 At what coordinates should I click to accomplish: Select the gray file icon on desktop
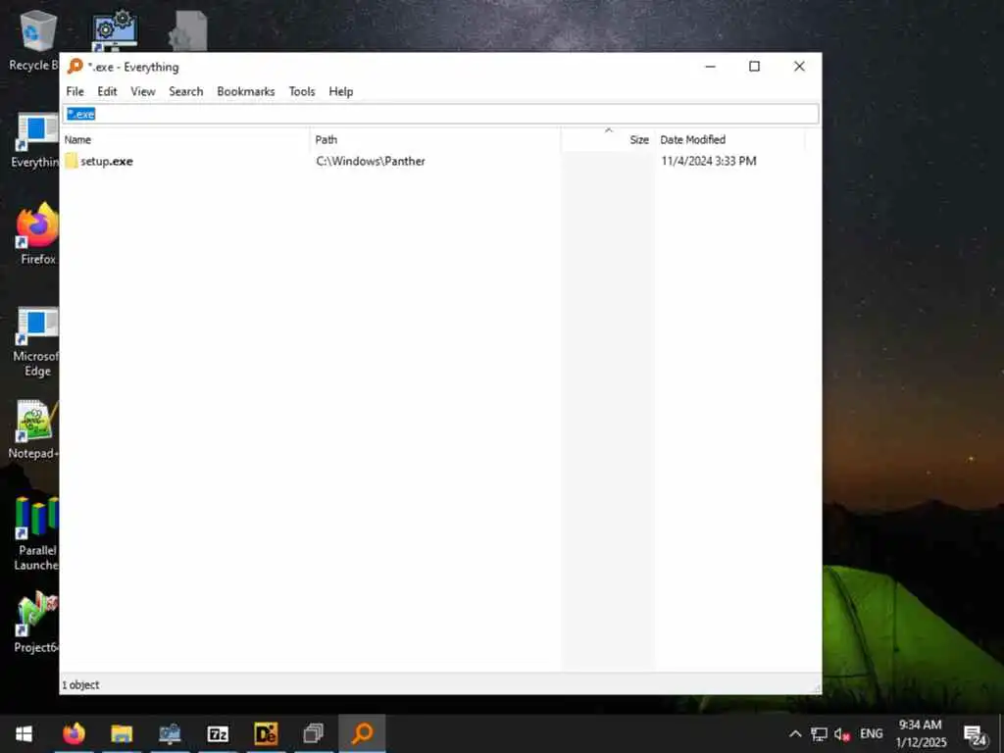[187, 30]
